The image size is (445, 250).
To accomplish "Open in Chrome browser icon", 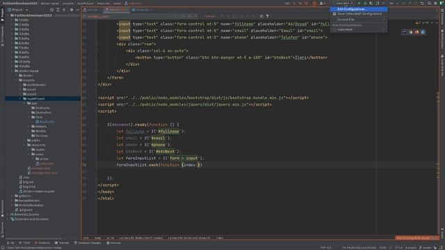I will tap(411, 32).
